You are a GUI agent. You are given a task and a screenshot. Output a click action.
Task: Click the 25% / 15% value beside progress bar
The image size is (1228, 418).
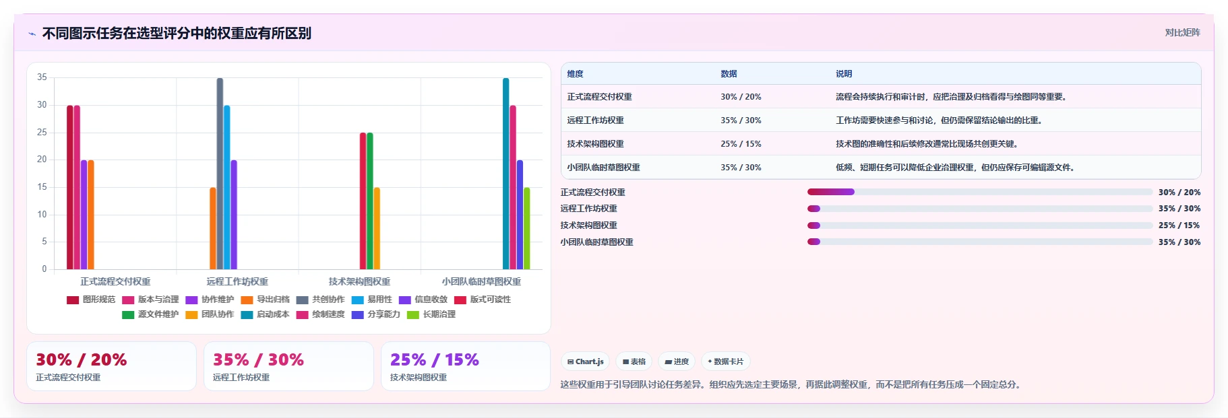point(1179,225)
